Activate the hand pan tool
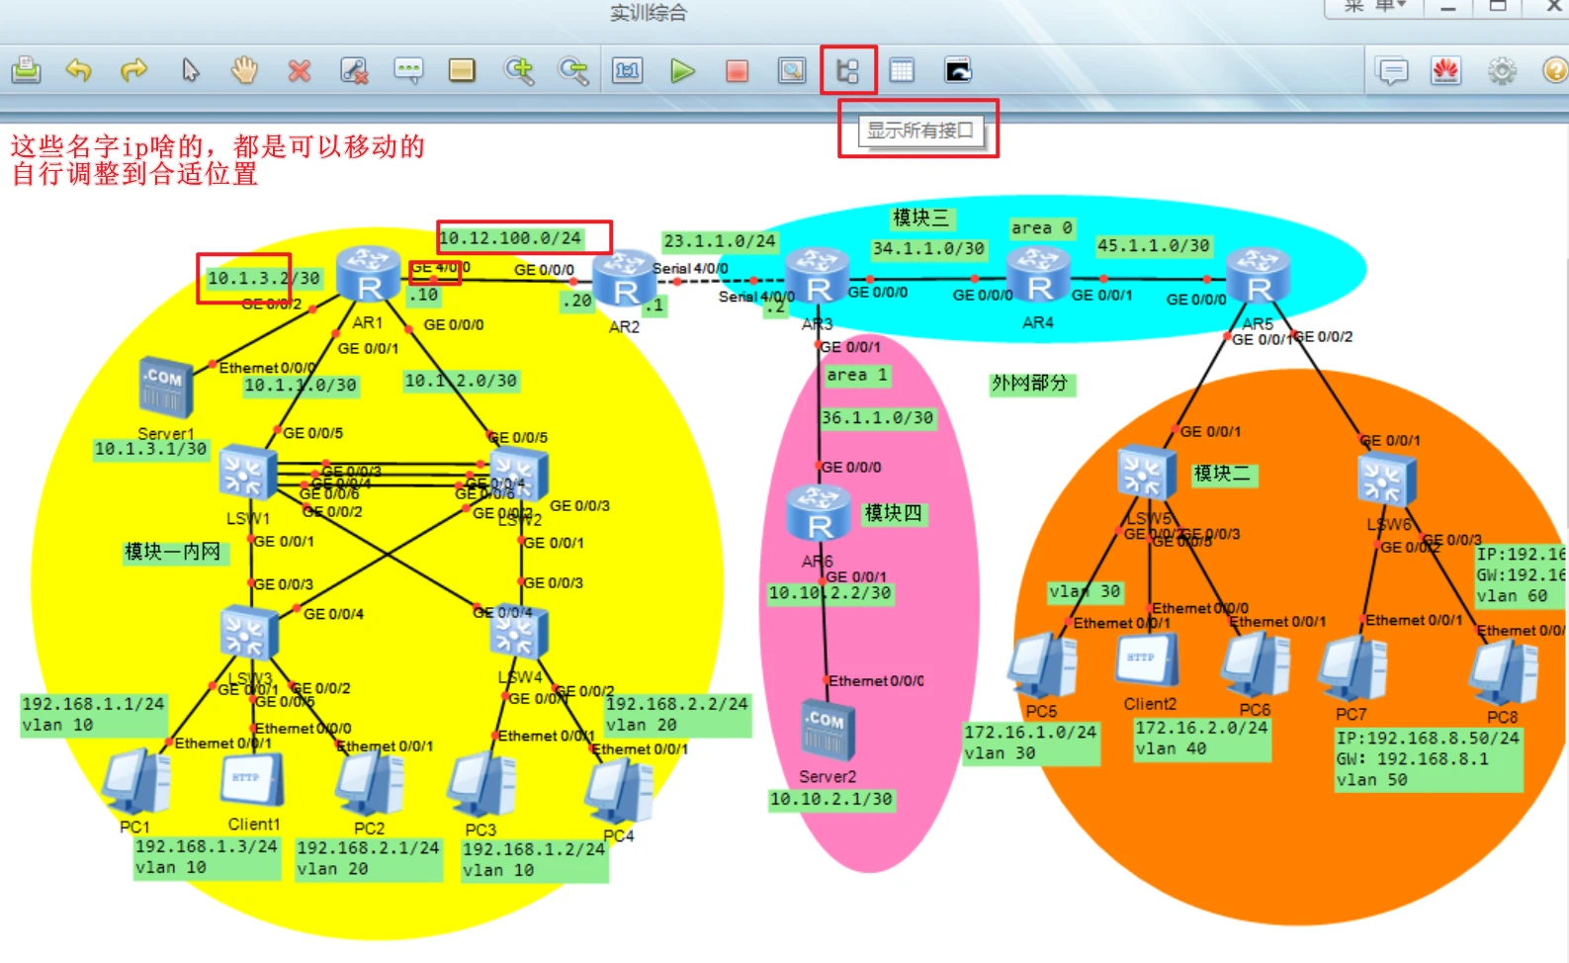Viewport: 1569px width, 963px height. (x=244, y=70)
